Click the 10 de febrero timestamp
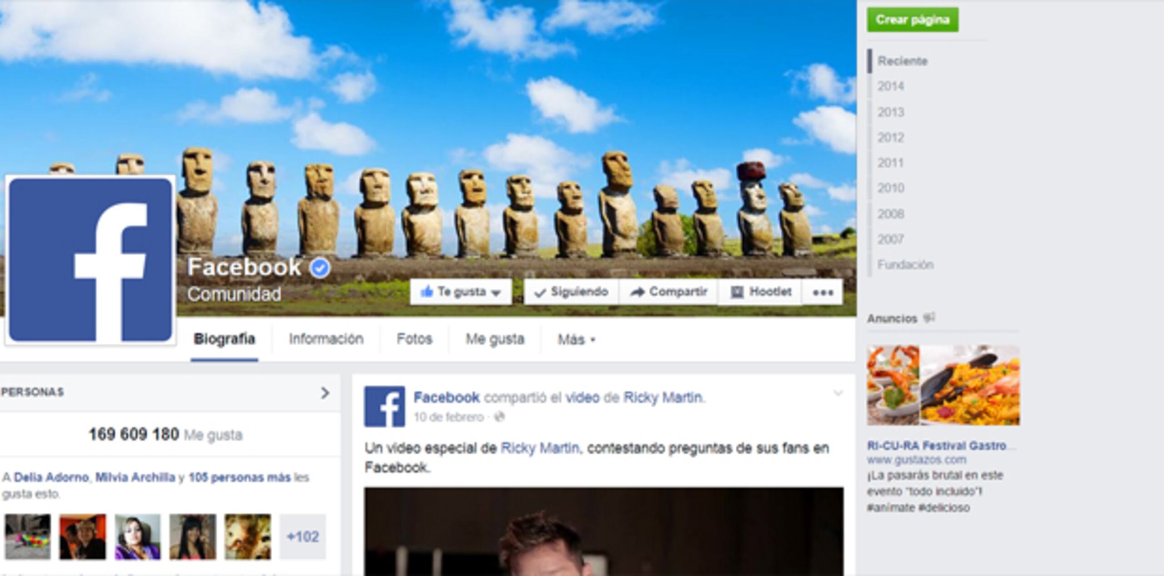 click(448, 417)
